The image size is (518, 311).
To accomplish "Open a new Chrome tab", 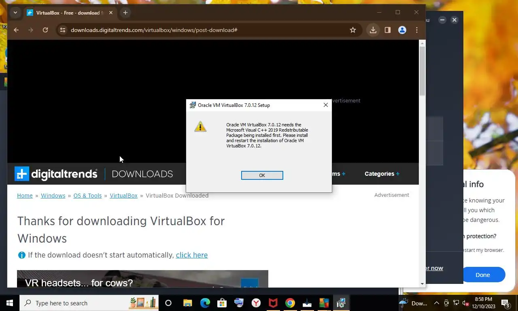I will point(125,13).
